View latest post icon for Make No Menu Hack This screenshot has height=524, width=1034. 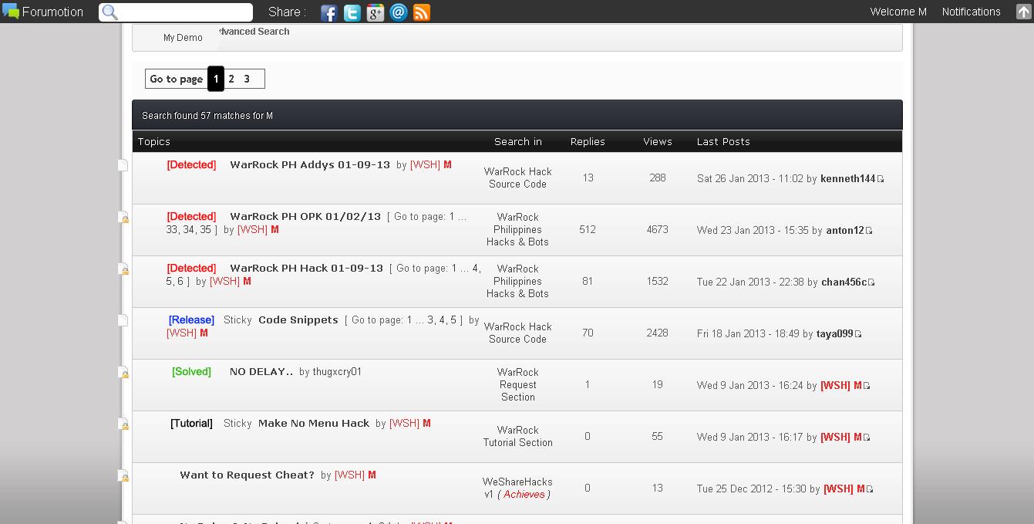(867, 438)
